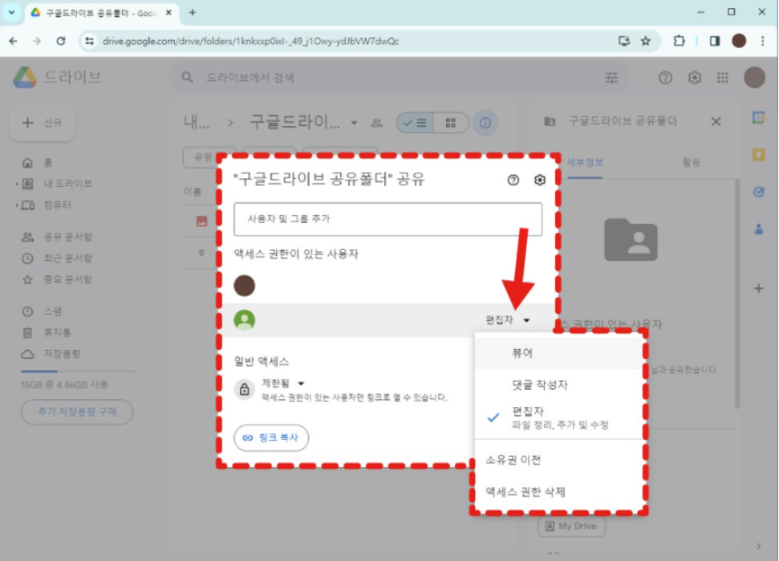Click the Chrome profile avatar
Image resolution: width=779 pixels, height=561 pixels.
[x=739, y=41]
